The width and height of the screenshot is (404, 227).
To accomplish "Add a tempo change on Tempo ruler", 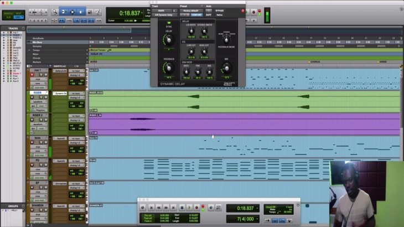I will tap(87, 50).
